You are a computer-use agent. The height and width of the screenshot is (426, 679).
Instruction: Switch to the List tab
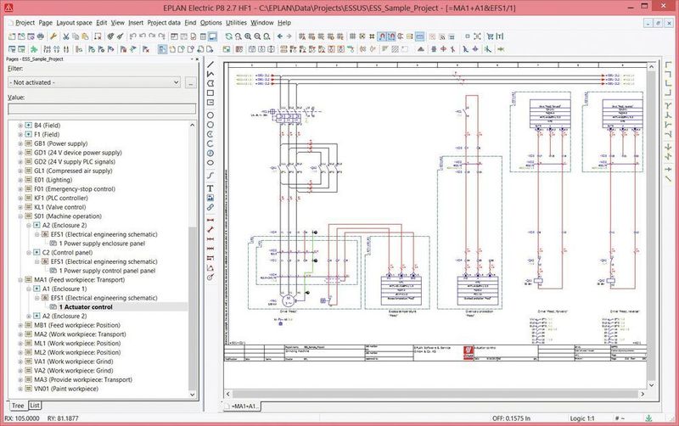(x=35, y=406)
